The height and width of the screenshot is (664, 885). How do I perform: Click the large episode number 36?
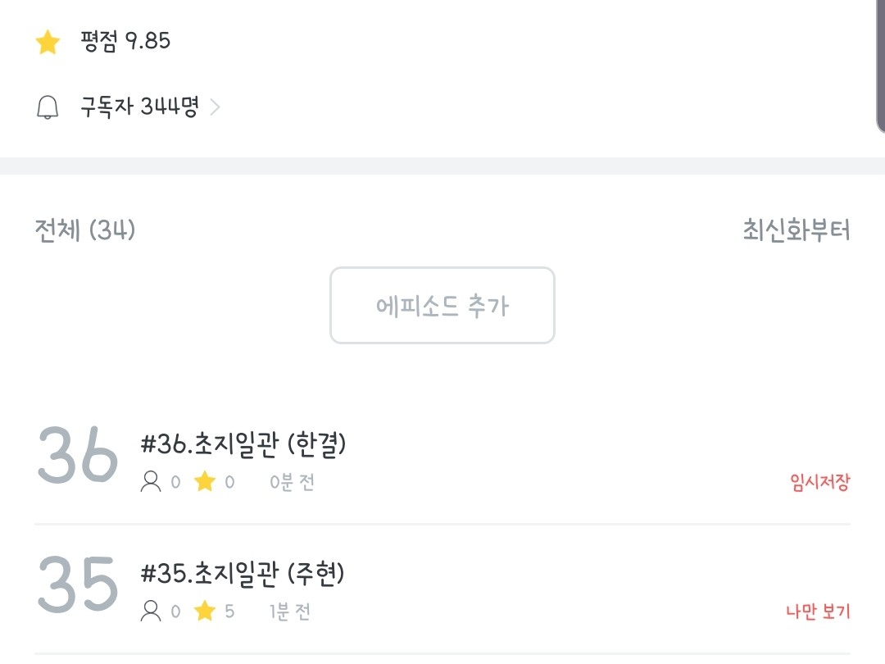click(78, 456)
